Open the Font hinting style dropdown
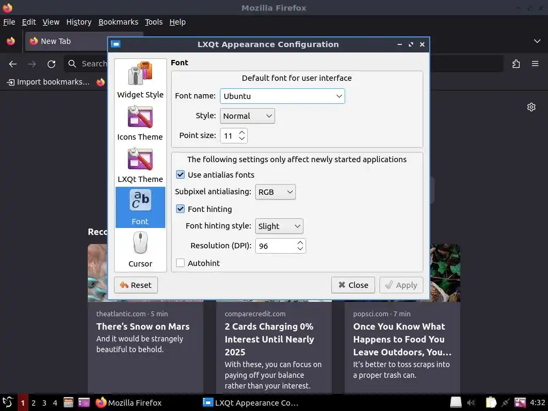 [279, 226]
